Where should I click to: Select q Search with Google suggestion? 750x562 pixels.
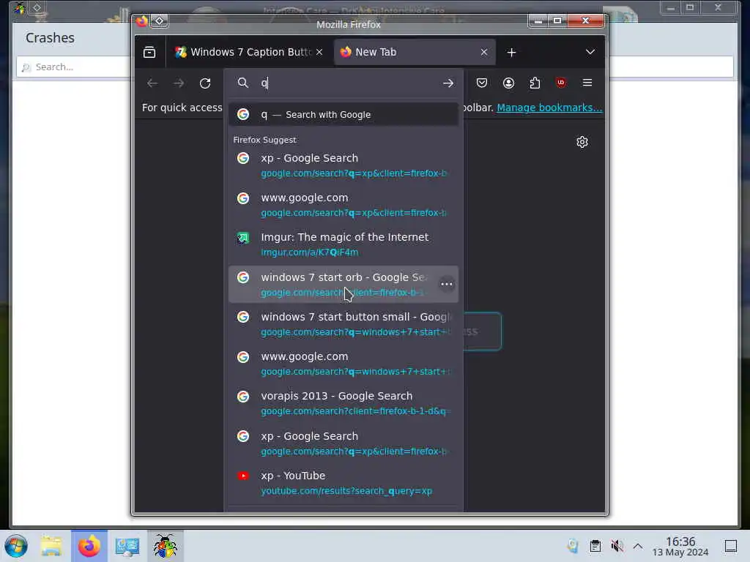[x=344, y=115]
